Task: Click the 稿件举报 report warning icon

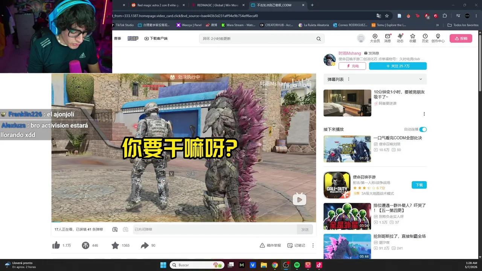Action: 262,245
